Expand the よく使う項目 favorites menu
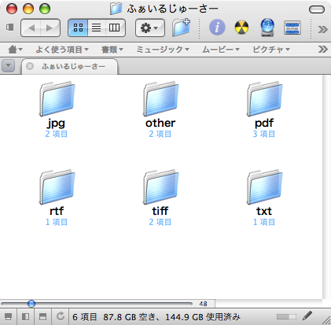The image size is (331, 325). (62, 50)
